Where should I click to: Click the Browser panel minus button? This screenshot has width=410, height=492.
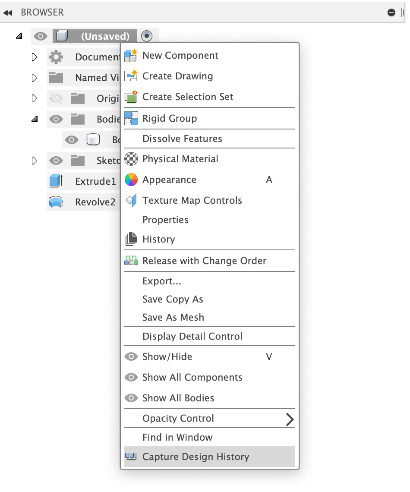pos(391,13)
